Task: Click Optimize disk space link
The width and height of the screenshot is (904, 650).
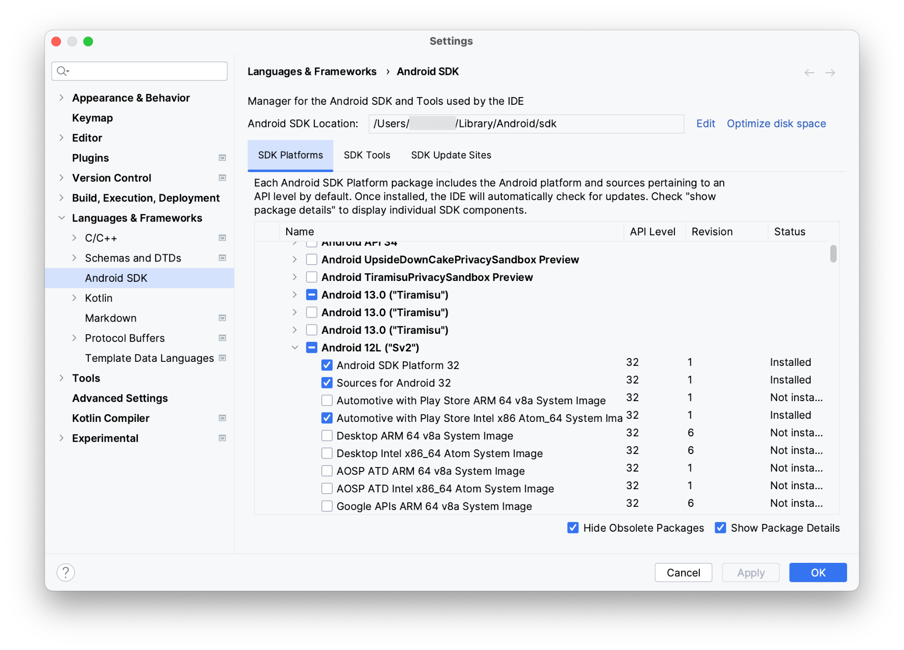Action: pos(777,124)
